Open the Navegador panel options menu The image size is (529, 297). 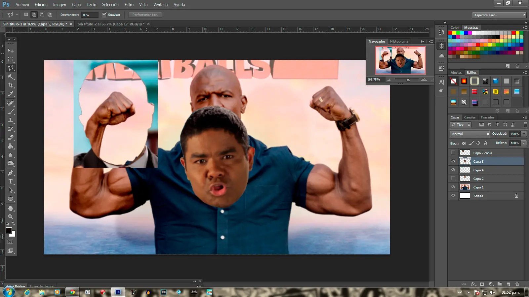click(431, 42)
